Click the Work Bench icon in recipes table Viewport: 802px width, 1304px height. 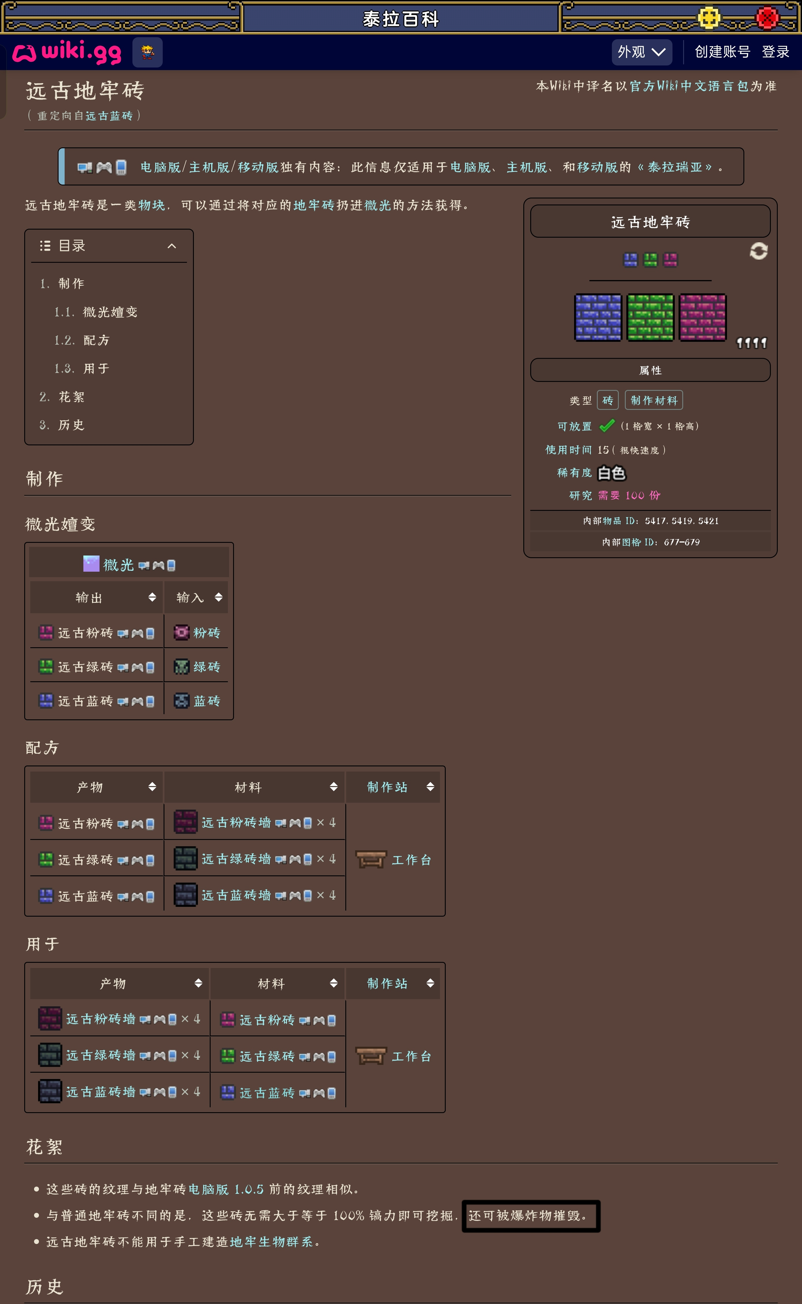[371, 859]
